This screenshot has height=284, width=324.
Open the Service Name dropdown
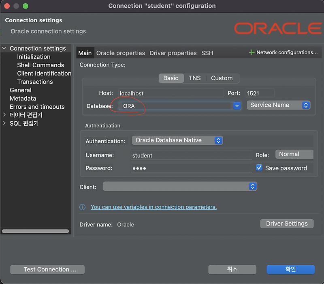(278, 105)
